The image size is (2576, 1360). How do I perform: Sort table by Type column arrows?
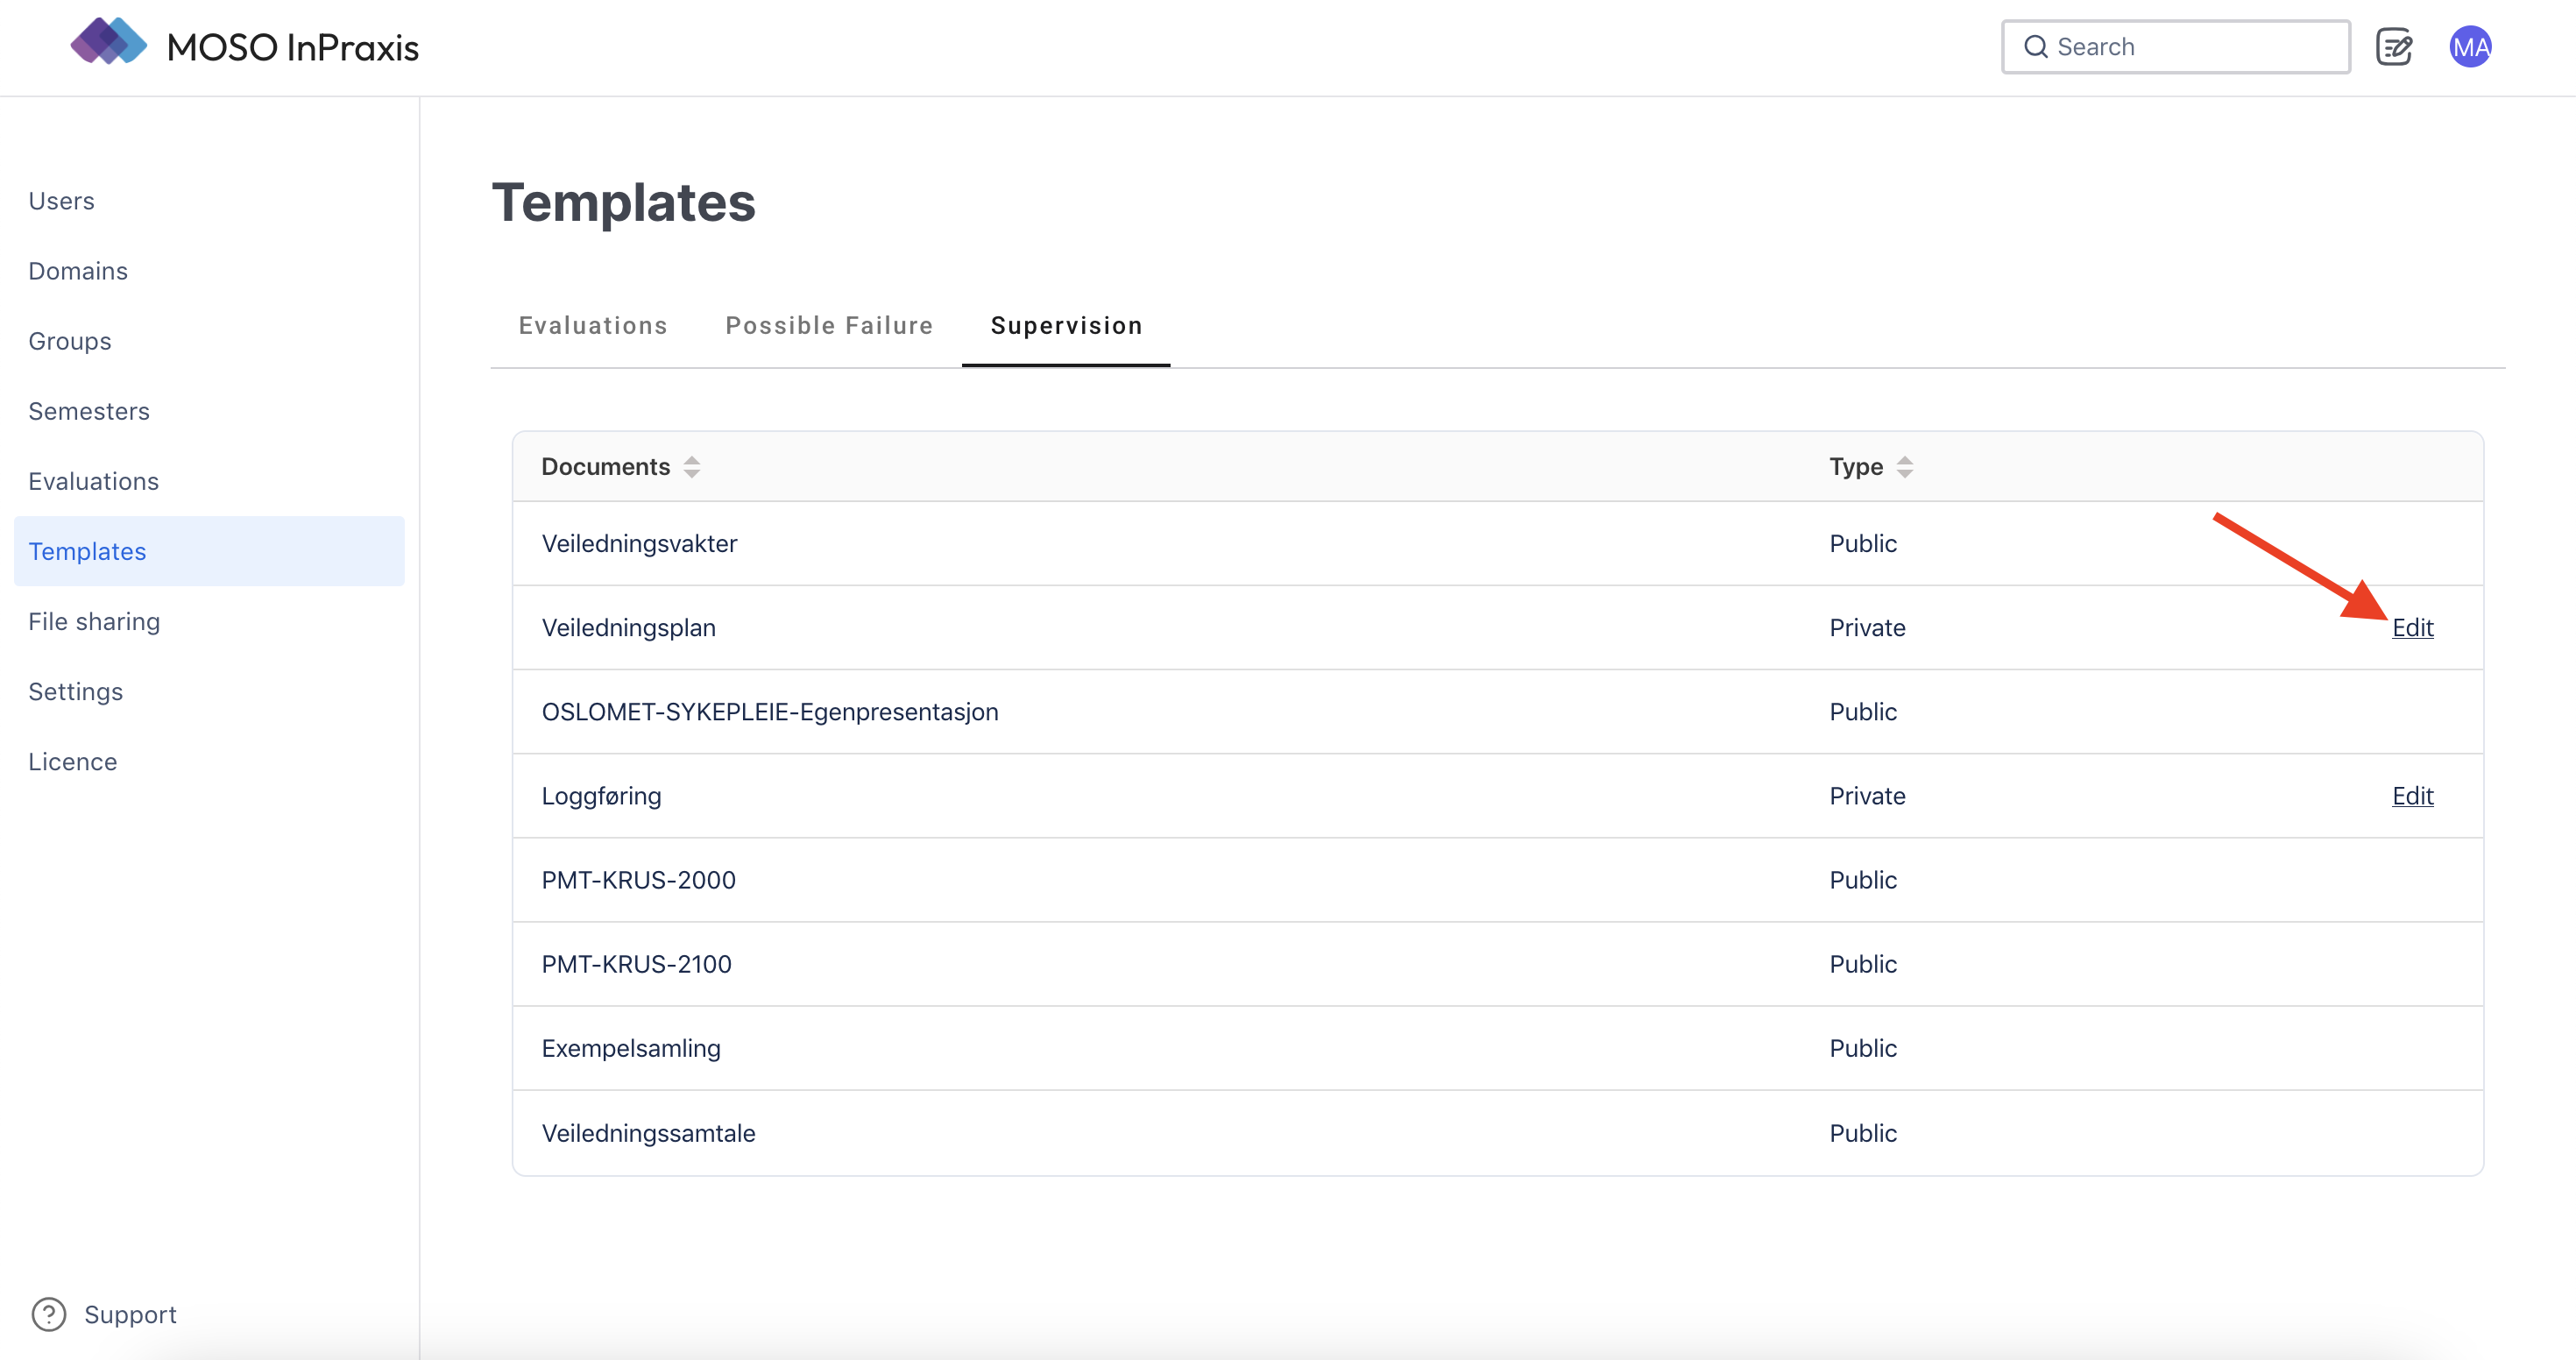point(1905,467)
